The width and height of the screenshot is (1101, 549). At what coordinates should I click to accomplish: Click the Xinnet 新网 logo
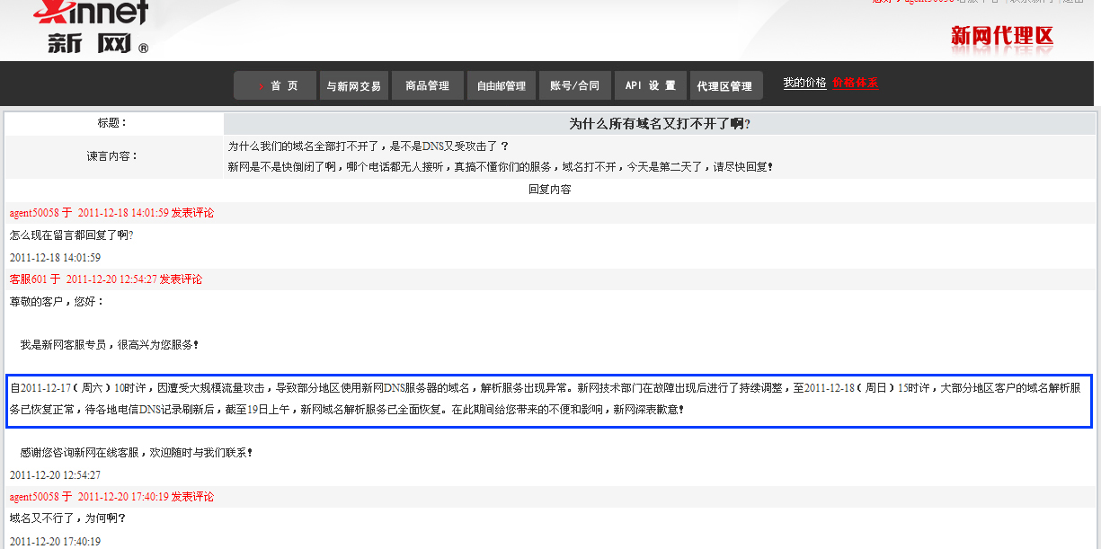pos(90,25)
